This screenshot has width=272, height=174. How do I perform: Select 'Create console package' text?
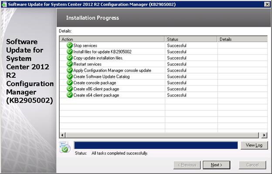pos(95,83)
